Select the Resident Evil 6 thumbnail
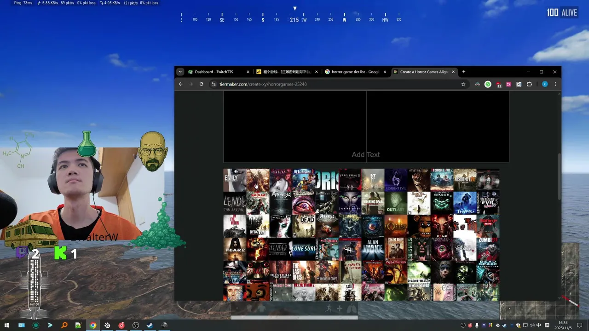 pos(396,180)
